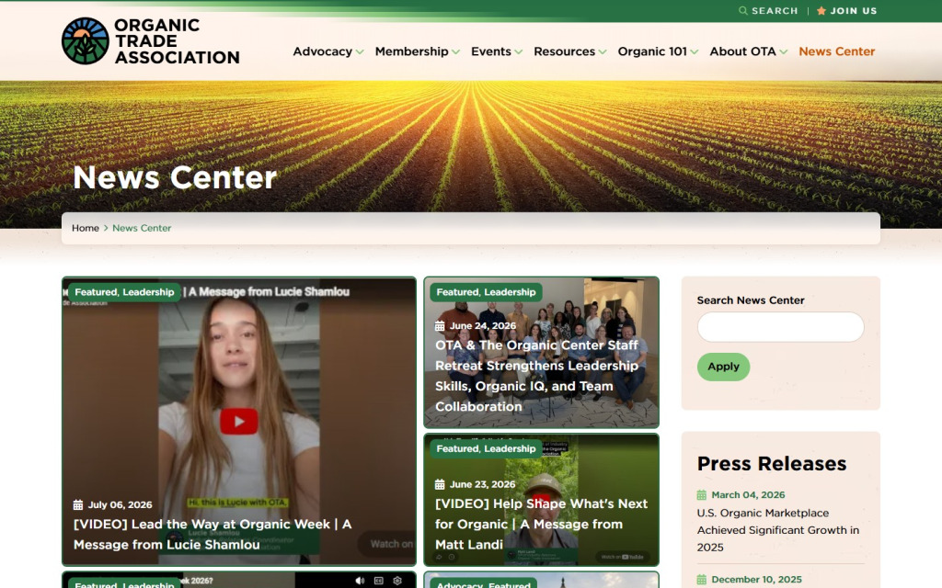The width and height of the screenshot is (942, 588).
Task: Expand the Membership dropdown chevron
Action: pos(456,52)
